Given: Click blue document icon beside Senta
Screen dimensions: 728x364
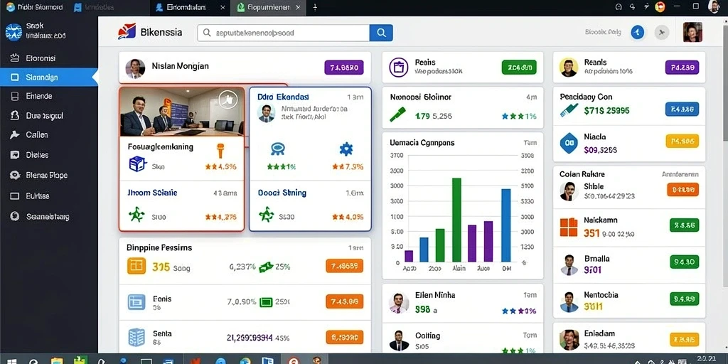Looking at the screenshot, I should tap(136, 337).
